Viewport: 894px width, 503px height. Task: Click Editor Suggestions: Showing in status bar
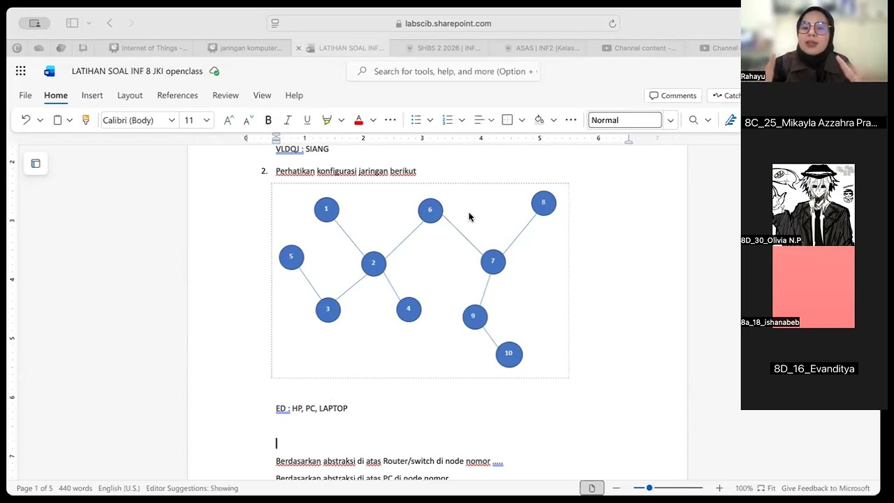(x=192, y=488)
